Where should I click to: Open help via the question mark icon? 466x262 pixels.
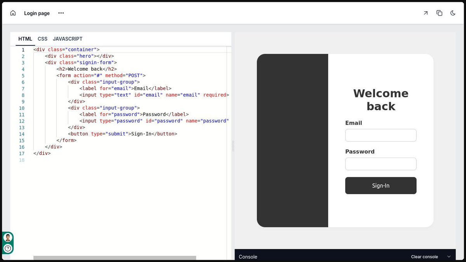[8, 247]
